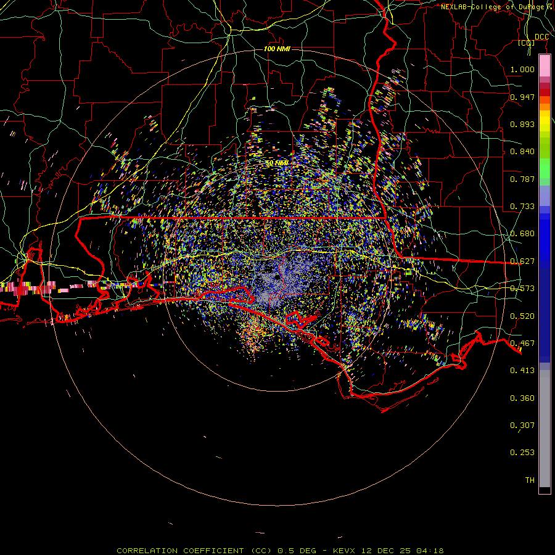Click the 50 NMI range ring label
The width and height of the screenshot is (555, 555).
[x=277, y=163]
